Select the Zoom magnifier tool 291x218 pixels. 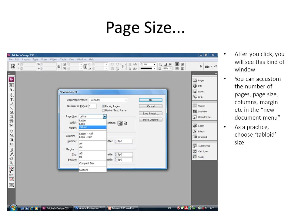11,163
